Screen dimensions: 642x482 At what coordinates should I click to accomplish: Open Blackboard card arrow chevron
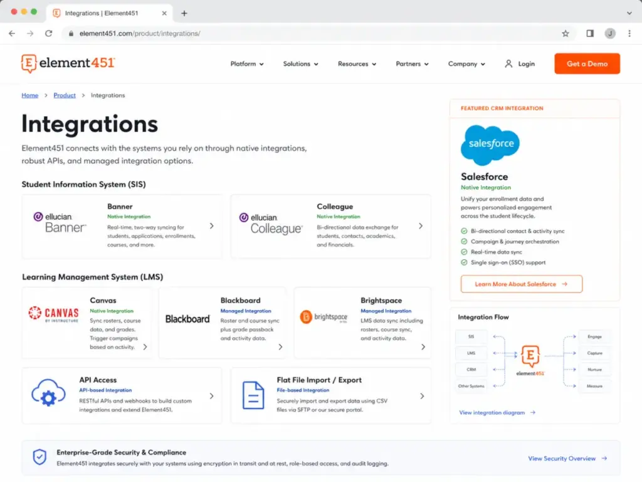click(280, 346)
